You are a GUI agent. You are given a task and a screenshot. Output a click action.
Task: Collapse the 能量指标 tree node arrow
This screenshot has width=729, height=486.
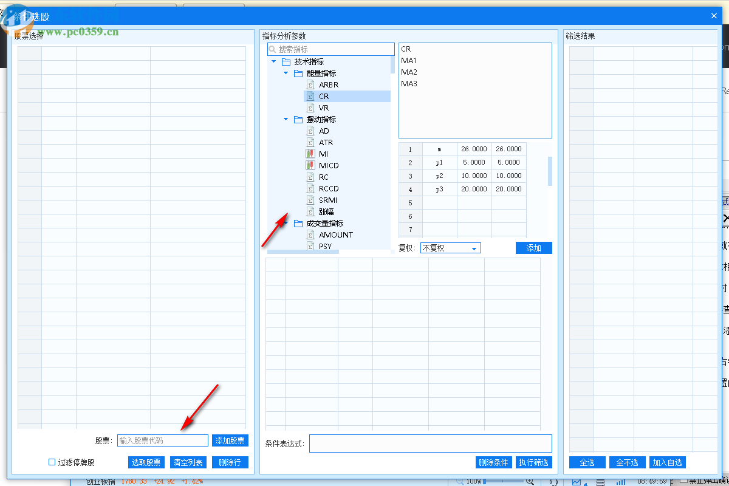pos(286,74)
